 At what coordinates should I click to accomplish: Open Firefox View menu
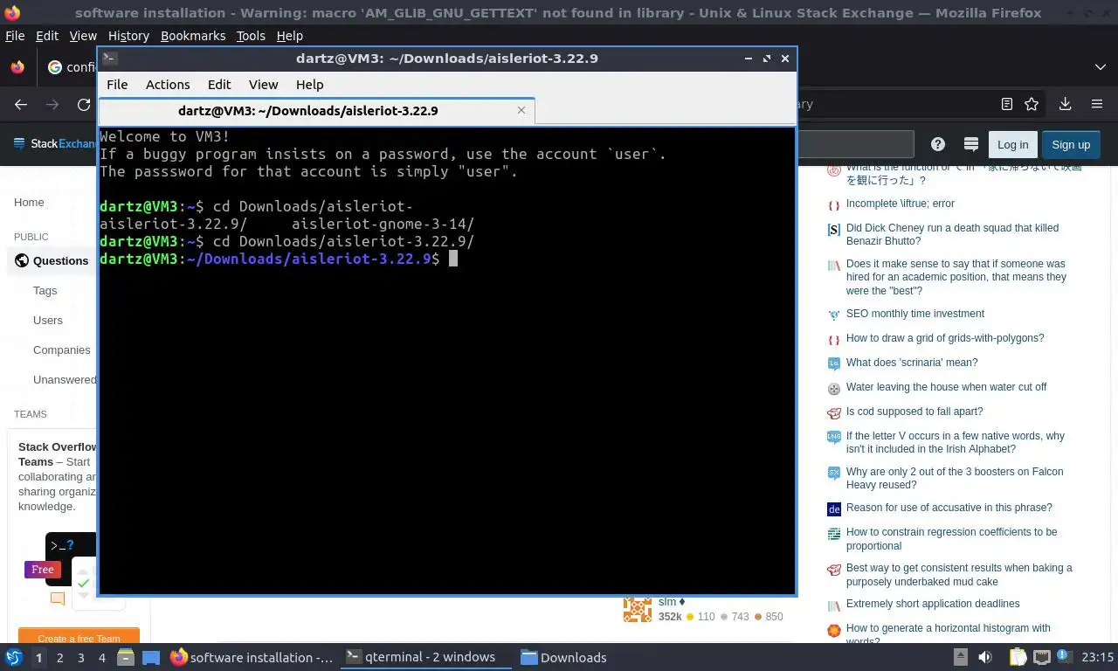click(x=83, y=36)
